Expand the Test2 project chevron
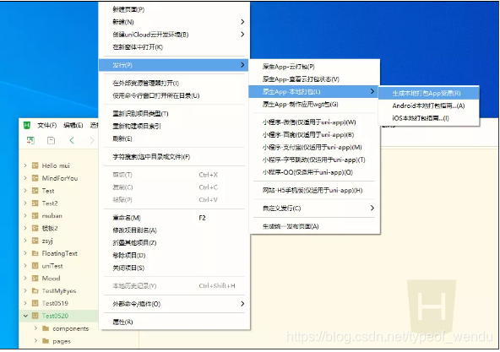 pos(25,203)
